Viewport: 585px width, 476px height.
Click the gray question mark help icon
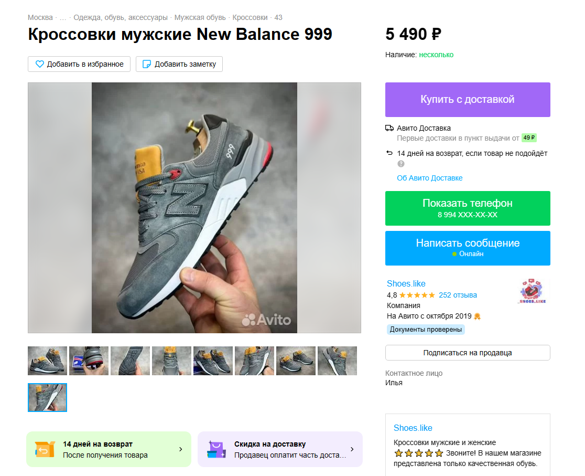tap(401, 164)
